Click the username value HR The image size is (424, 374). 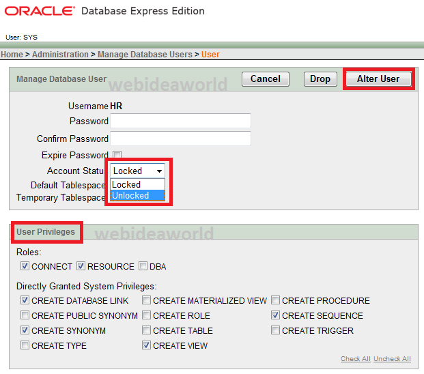116,106
